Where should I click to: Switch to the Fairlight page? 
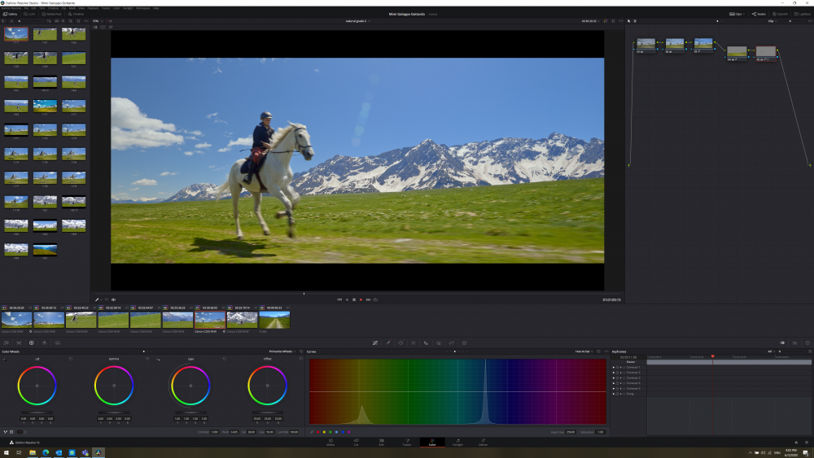tap(457, 443)
